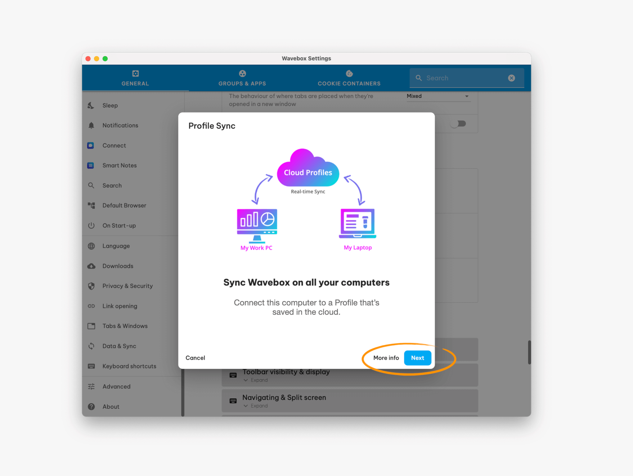Click the Tabs & Windows icon
The width and height of the screenshot is (633, 476).
pos(91,326)
